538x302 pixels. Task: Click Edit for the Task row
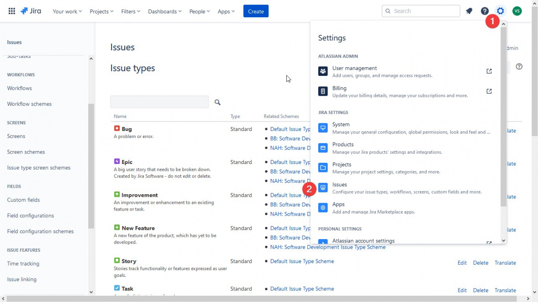pyautogui.click(x=462, y=290)
